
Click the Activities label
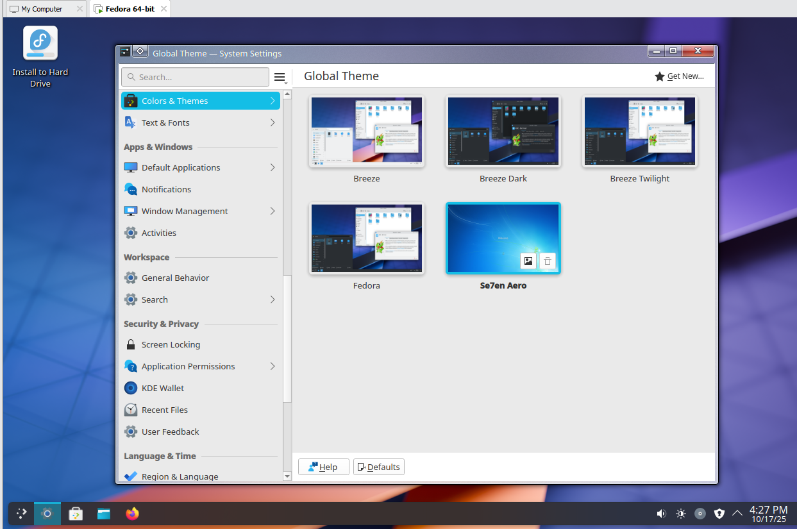(159, 233)
